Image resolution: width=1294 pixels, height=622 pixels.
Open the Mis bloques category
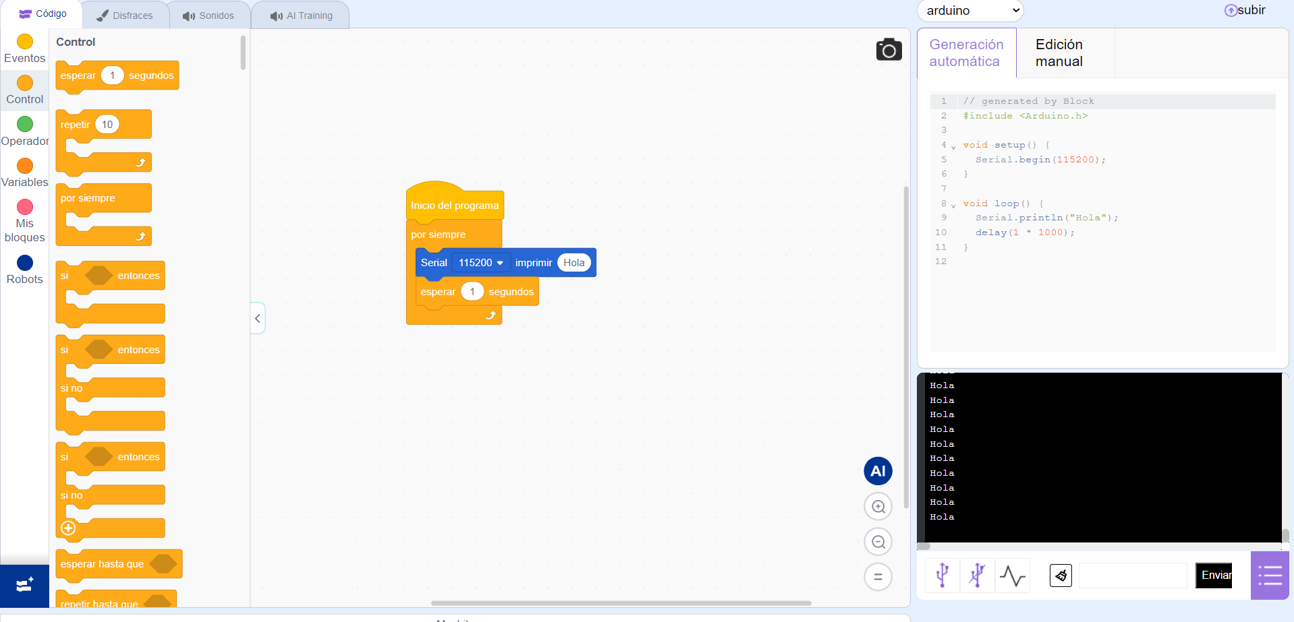point(25,221)
